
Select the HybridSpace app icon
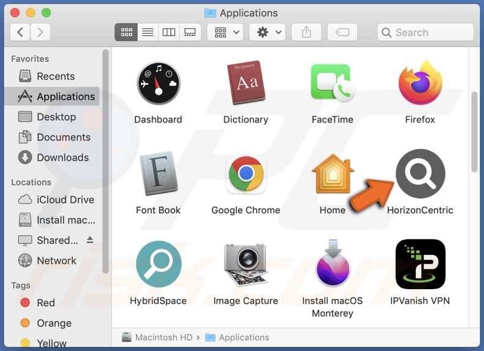pyautogui.click(x=158, y=264)
